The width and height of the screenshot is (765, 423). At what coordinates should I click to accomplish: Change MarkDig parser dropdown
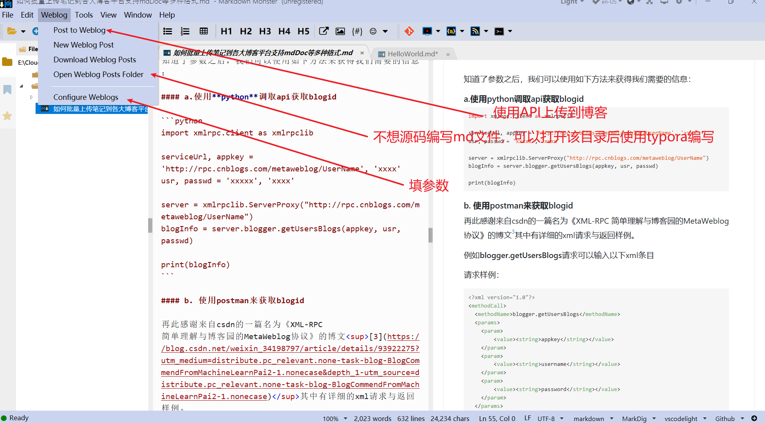[639, 419]
